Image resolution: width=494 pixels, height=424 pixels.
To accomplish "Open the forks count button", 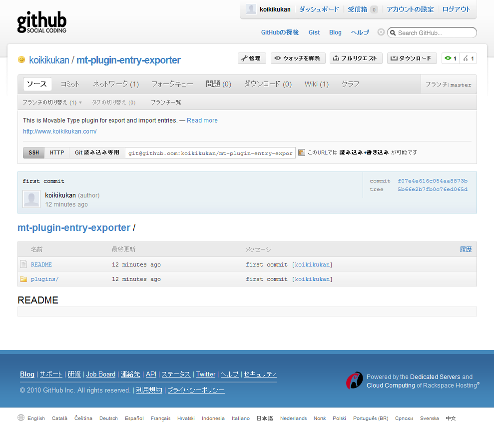I will (468, 58).
